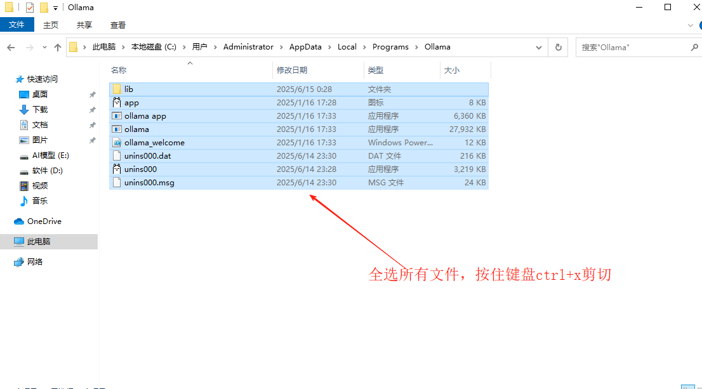Viewport: 702px width, 389px height.
Task: Open recent locations dropdown
Action: click(44, 48)
